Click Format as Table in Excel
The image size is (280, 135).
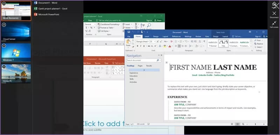(106, 28)
